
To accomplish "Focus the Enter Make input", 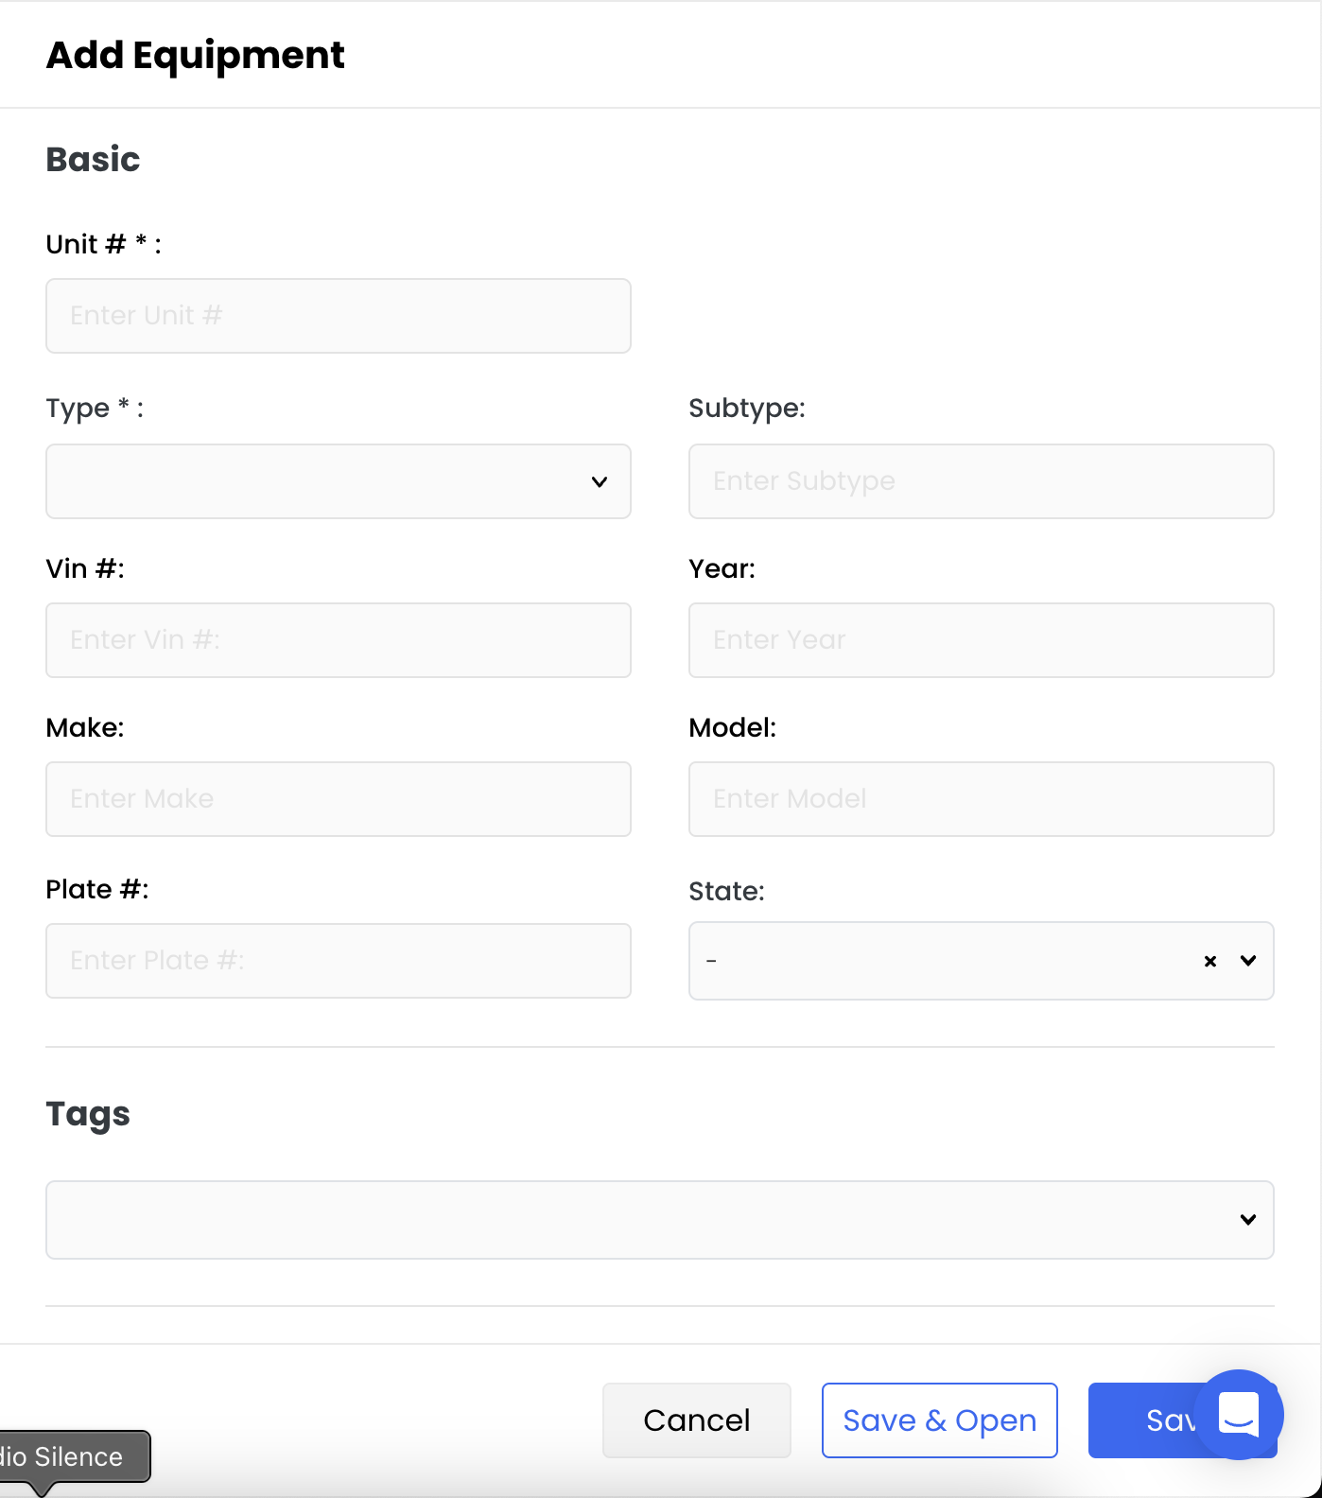I will [x=338, y=799].
